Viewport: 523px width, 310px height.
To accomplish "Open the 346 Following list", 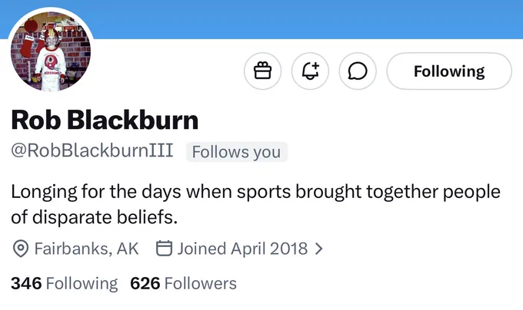I will (64, 283).
